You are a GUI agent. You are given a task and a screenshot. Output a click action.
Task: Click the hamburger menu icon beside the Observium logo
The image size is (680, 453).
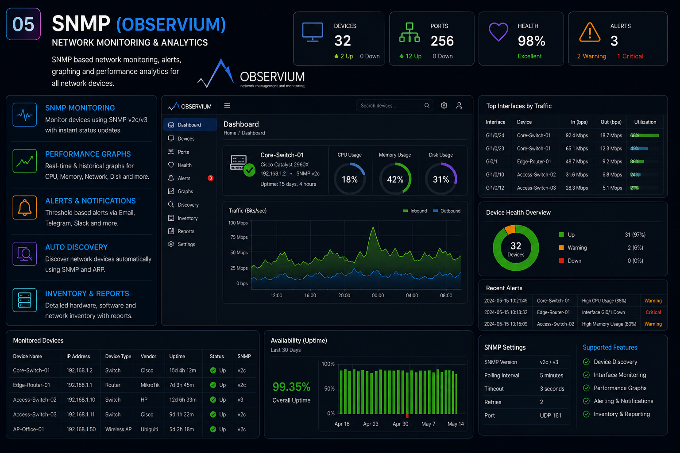227,106
